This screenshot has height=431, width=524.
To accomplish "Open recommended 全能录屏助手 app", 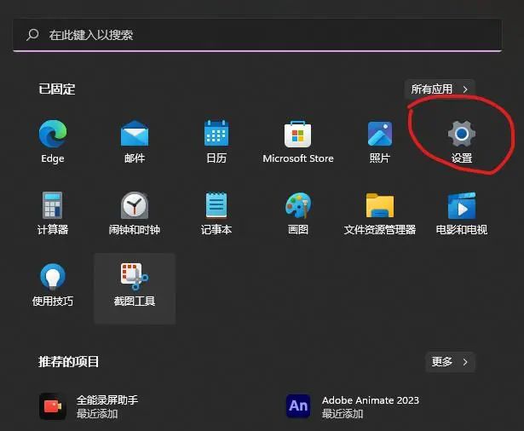I will [89, 406].
